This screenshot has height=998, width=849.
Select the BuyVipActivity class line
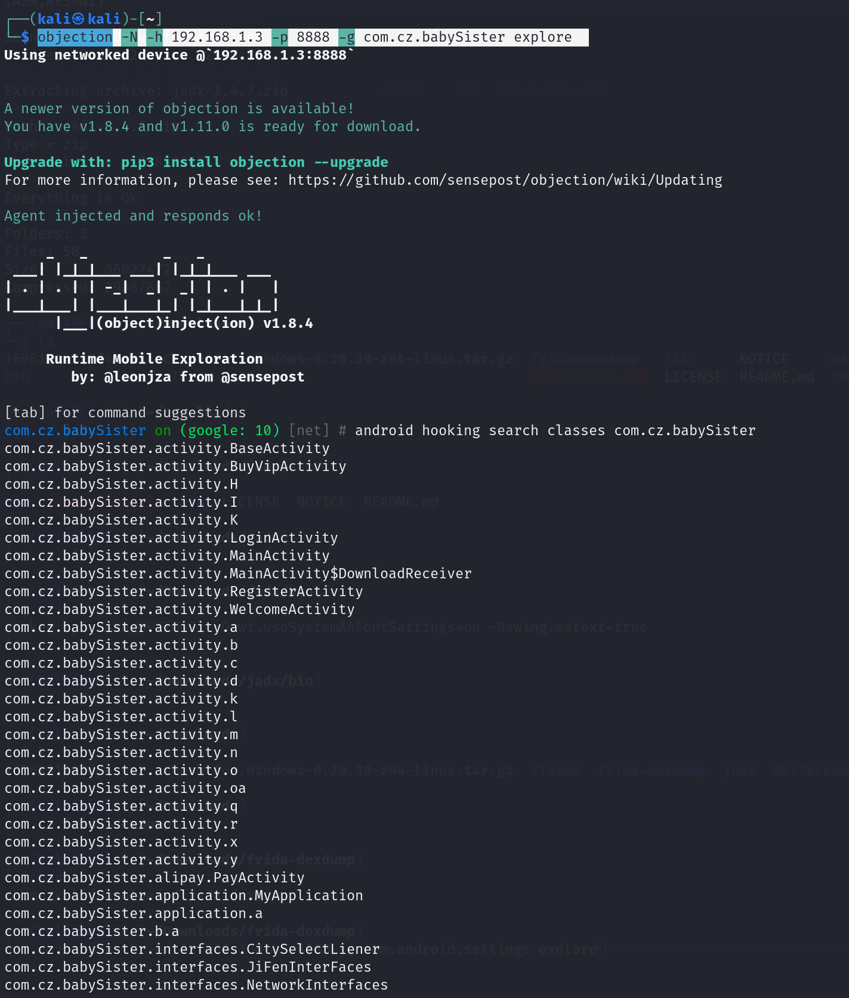tap(175, 466)
